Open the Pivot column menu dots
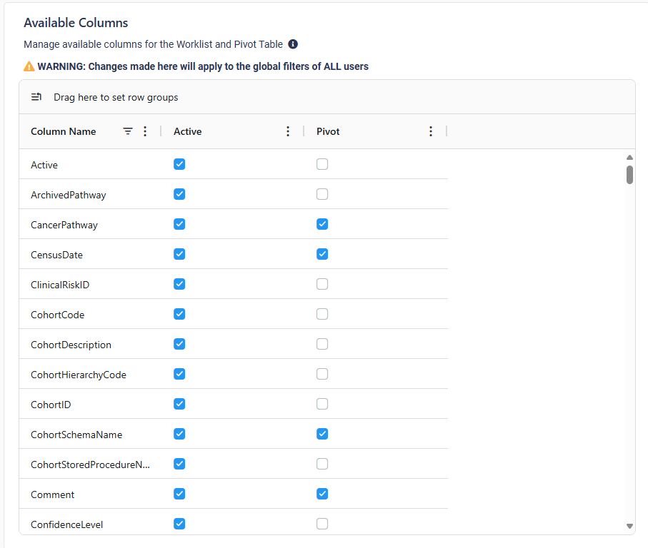Screen dimensions: 648x548 431,131
